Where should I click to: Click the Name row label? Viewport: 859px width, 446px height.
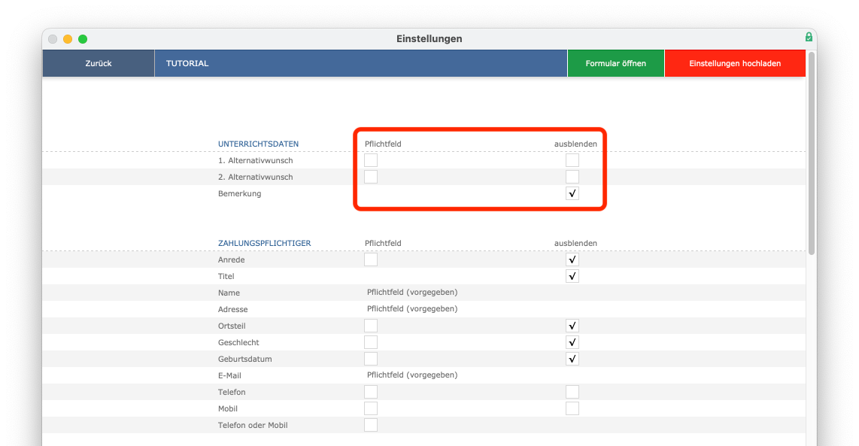pyautogui.click(x=229, y=293)
